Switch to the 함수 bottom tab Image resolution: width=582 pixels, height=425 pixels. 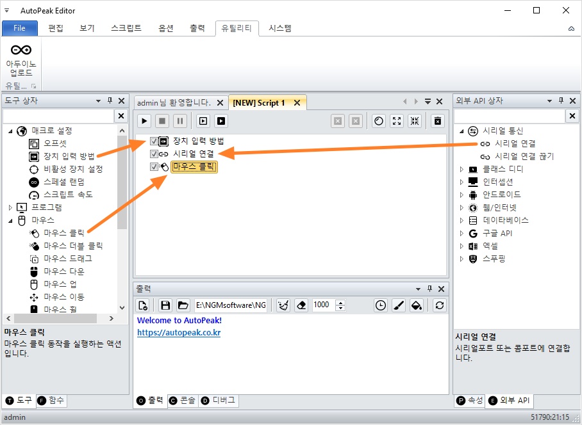tap(51, 400)
